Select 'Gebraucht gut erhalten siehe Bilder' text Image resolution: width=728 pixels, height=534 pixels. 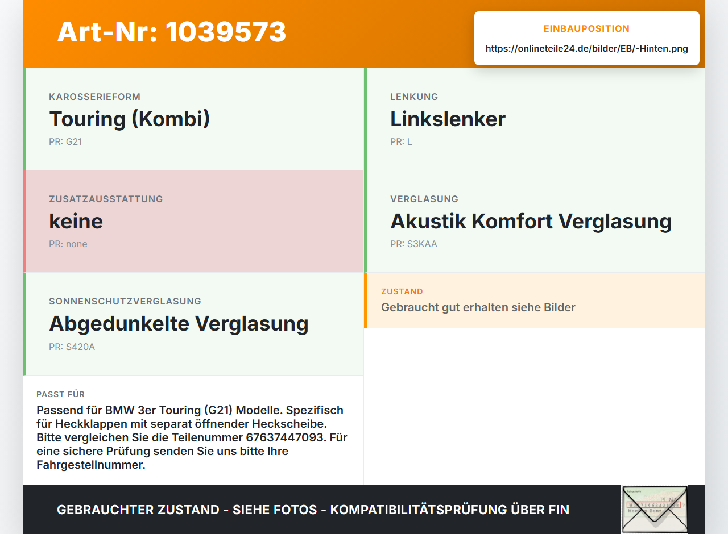[478, 308]
